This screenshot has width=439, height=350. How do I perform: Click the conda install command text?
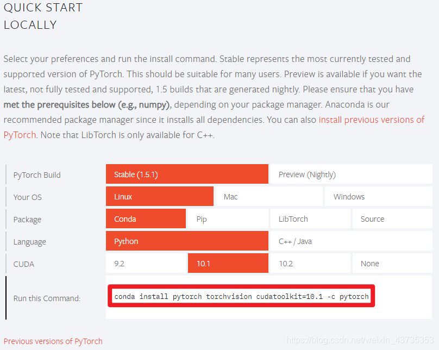[x=241, y=296]
